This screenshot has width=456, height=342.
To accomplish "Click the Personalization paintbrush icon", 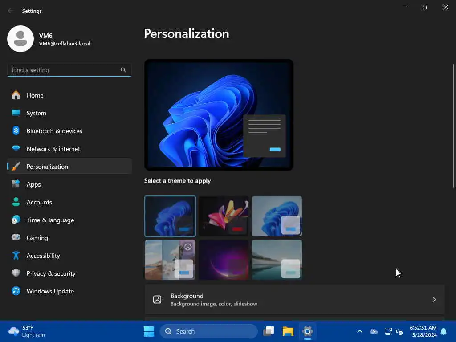I will point(16,167).
